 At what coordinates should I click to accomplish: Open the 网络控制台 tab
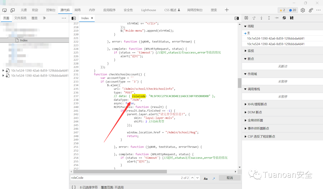195,10
